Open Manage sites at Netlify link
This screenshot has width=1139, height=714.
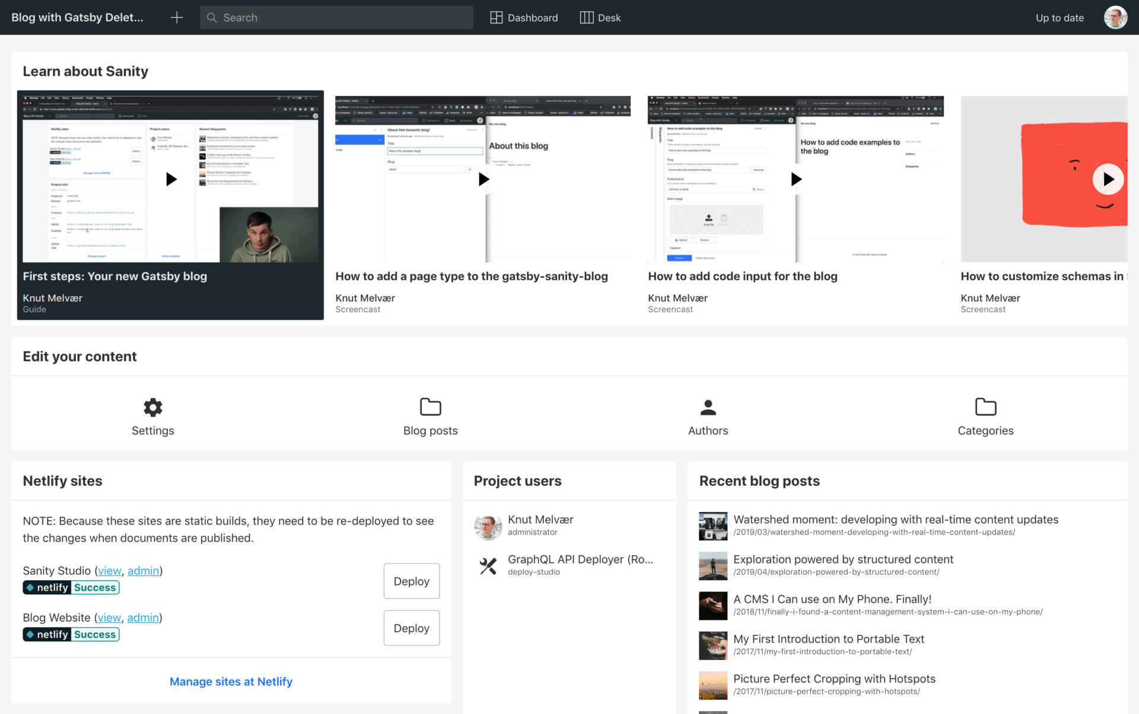[231, 681]
